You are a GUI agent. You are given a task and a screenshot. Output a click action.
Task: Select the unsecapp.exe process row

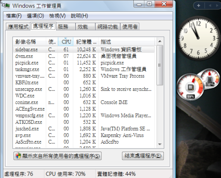[x=84, y=89]
